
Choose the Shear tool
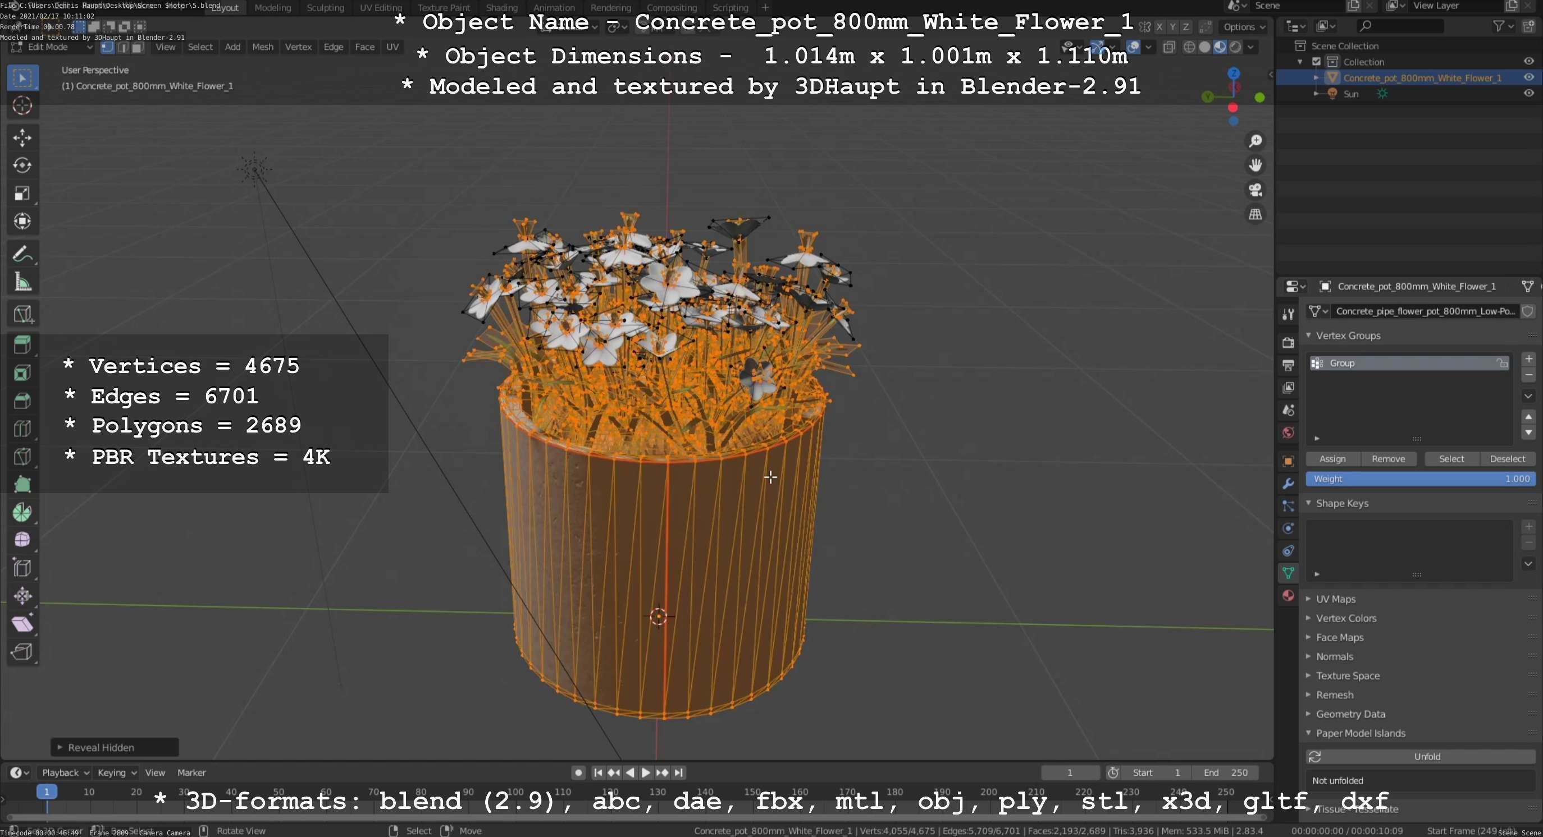[23, 624]
